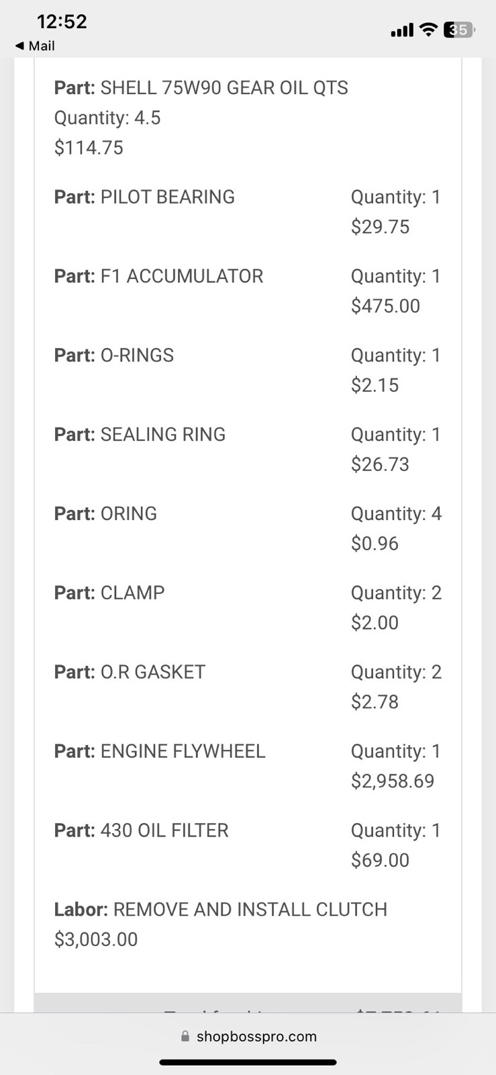Tap the Wi-Fi status icon
The image size is (496, 1075).
click(x=428, y=30)
